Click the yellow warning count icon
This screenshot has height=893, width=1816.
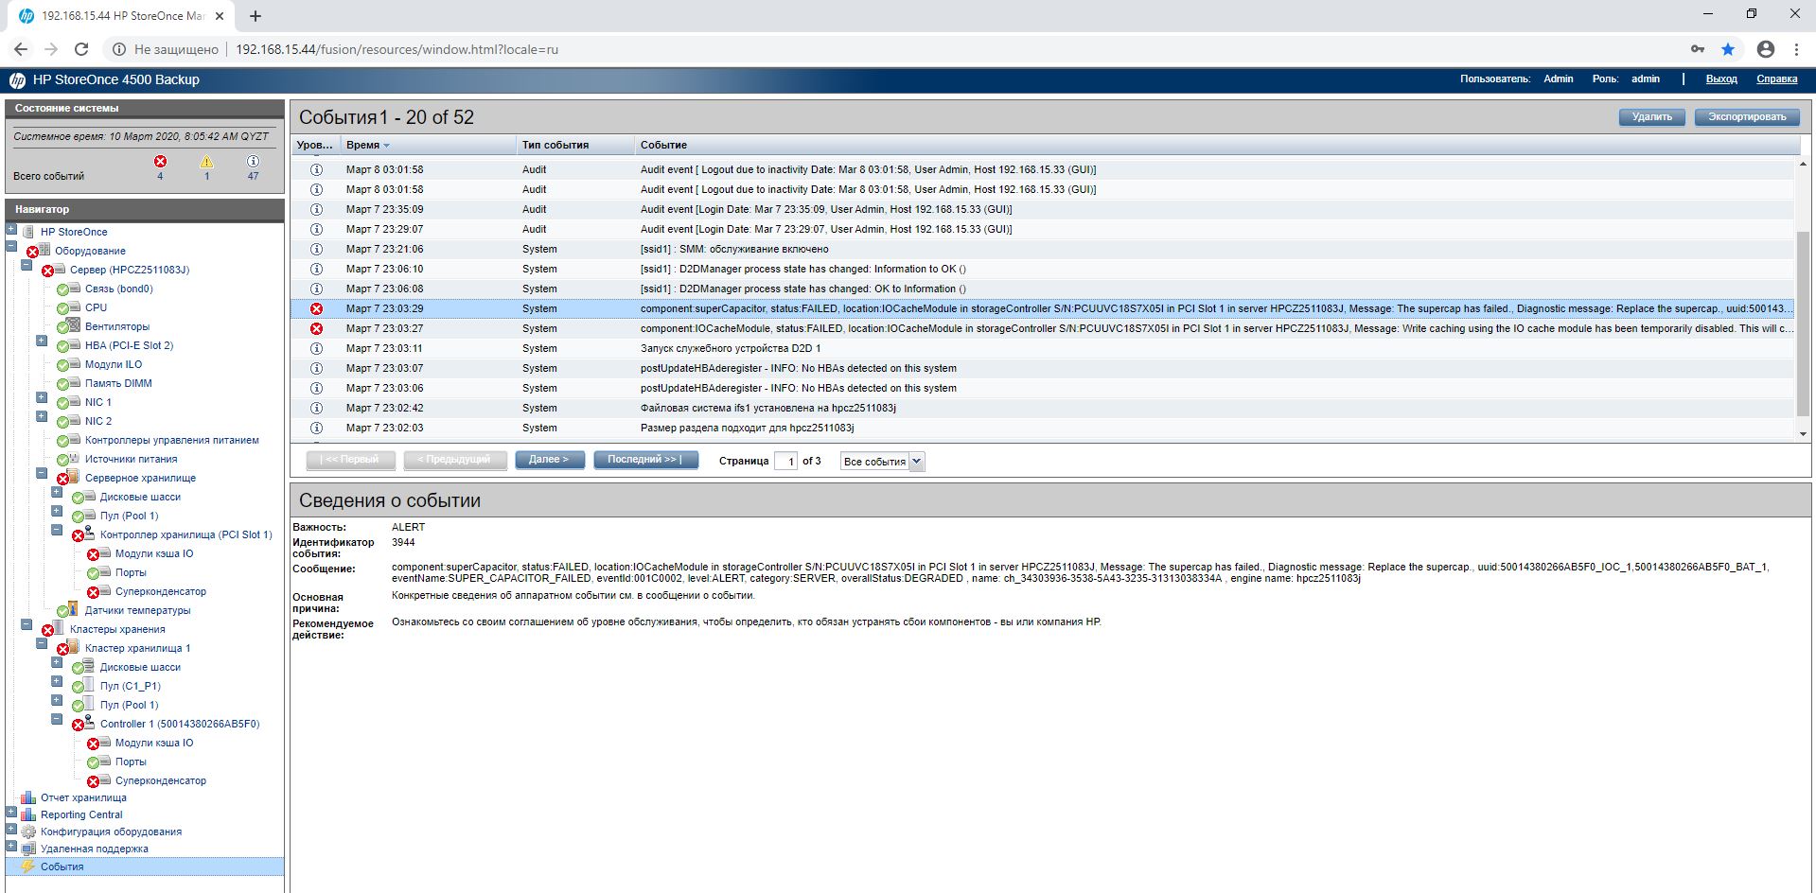206,162
